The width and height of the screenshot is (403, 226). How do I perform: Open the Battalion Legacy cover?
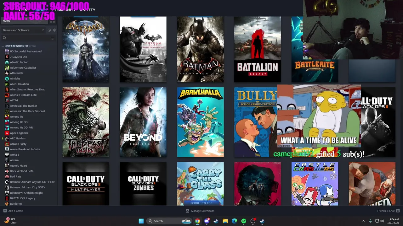point(258,49)
